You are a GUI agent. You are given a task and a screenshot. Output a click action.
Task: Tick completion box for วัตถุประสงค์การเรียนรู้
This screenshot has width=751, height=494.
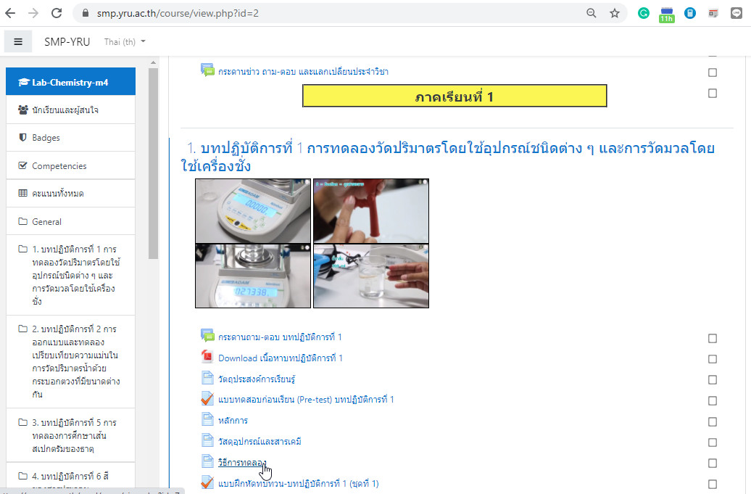click(712, 380)
